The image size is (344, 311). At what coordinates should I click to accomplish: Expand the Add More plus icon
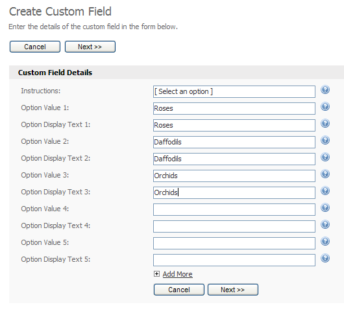(156, 274)
